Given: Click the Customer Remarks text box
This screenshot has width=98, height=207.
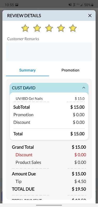Looking at the screenshot, I should (49, 51).
